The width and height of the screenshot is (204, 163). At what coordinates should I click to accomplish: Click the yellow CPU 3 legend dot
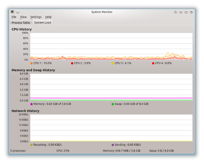113,63
